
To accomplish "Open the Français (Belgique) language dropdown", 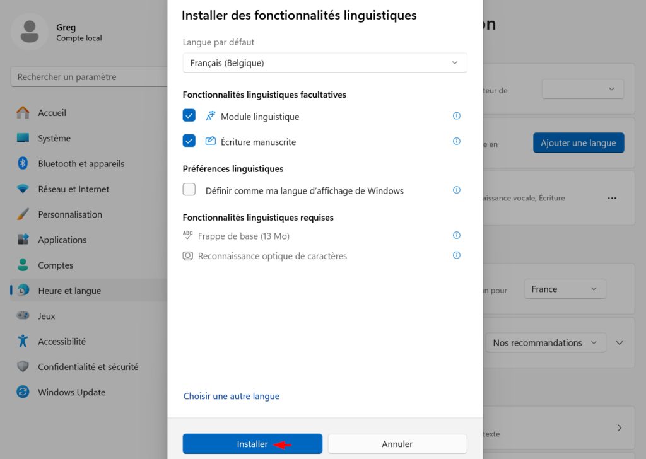I will pyautogui.click(x=325, y=63).
